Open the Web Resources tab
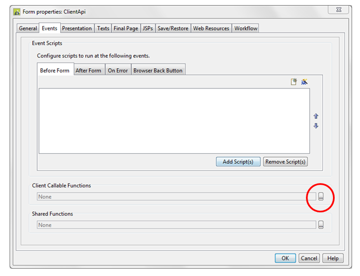 coord(211,28)
